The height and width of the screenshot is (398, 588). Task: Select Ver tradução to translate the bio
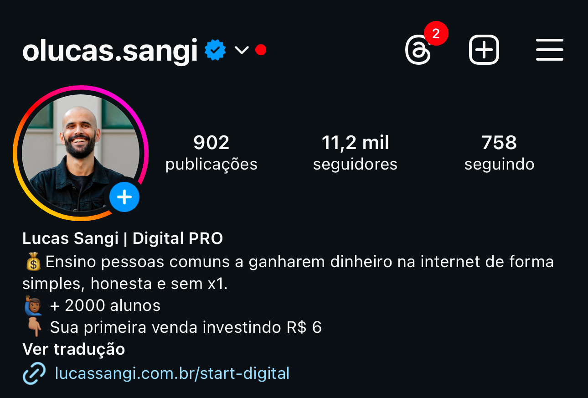point(74,349)
